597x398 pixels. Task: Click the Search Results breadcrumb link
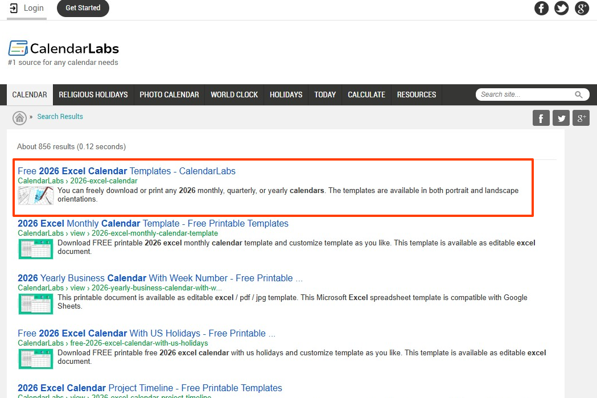pyautogui.click(x=60, y=117)
